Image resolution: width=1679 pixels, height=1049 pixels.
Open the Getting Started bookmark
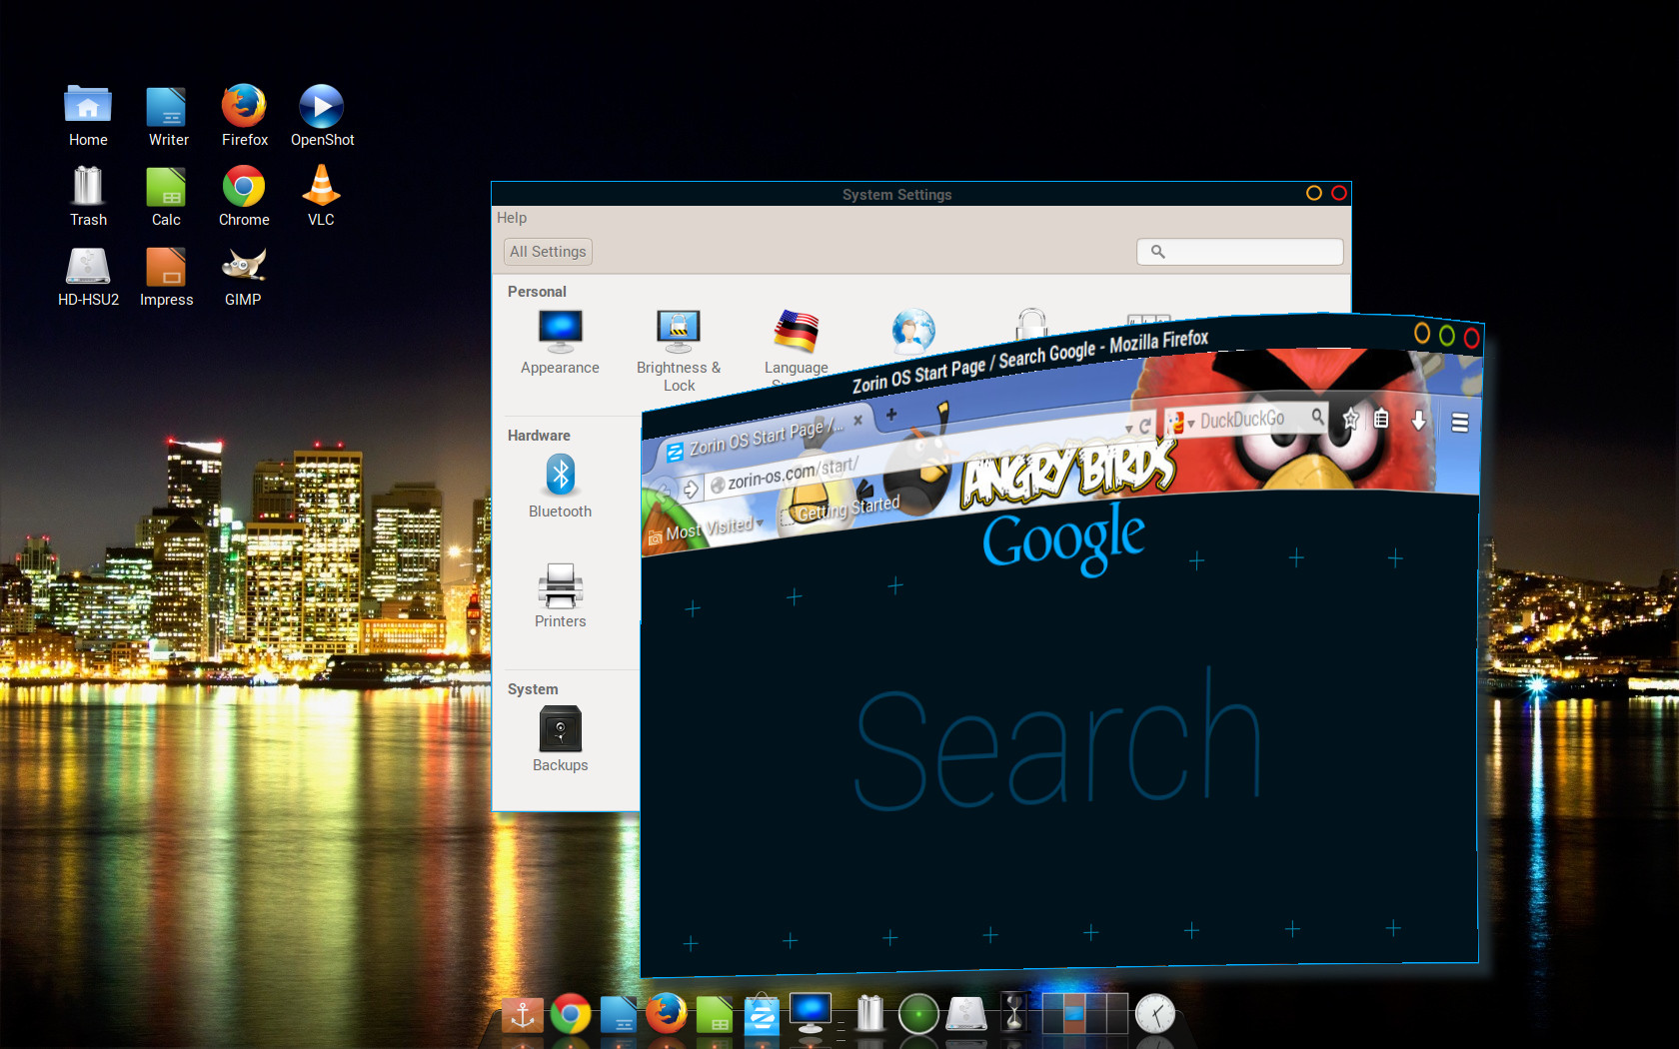847,509
